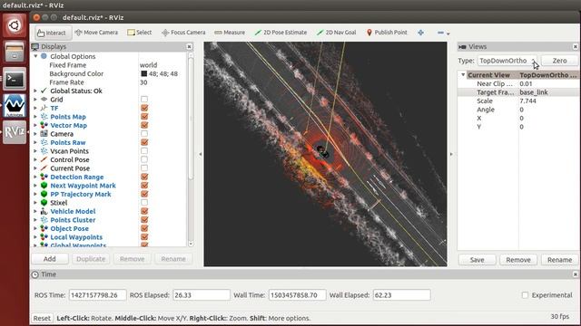This screenshot has height=326, width=581.
Task: Expand the Current Pose display node
Action: [35, 168]
